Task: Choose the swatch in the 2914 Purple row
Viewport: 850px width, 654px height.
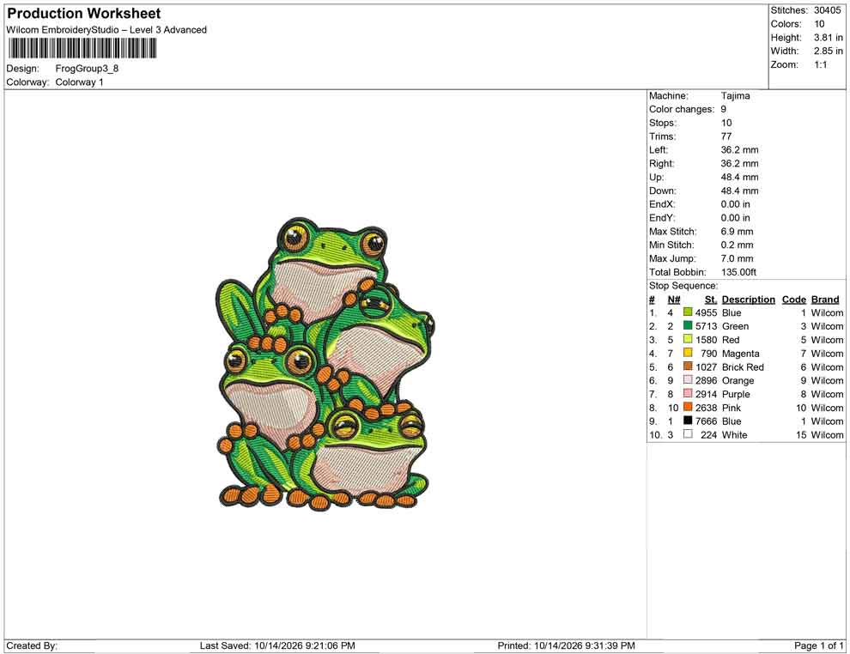Action: point(688,393)
